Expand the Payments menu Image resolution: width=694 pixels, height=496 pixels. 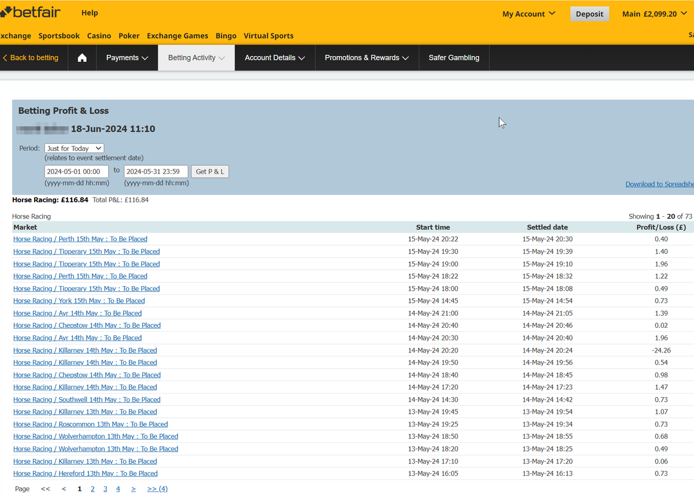click(127, 58)
